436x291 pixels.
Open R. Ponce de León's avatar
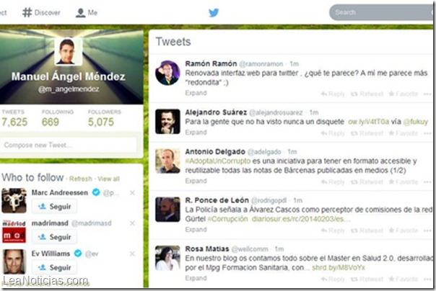pos(167,210)
